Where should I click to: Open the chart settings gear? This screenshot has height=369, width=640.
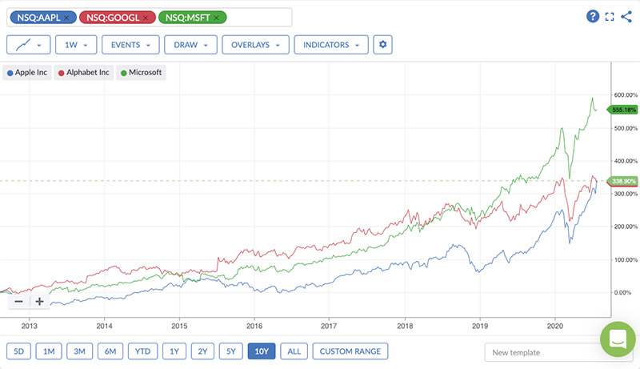coord(383,45)
